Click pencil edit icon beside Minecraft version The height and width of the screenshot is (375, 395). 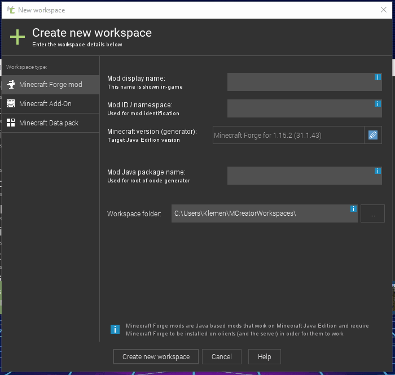373,135
